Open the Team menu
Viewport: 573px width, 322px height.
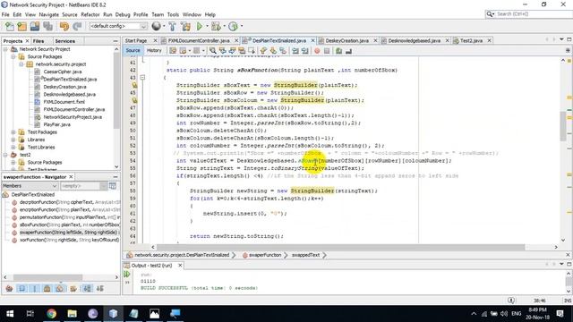tap(158, 14)
